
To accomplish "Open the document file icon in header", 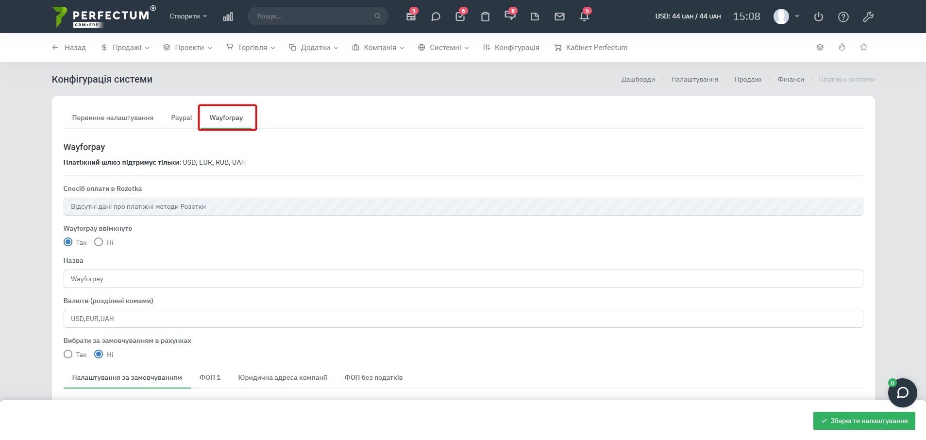I will point(535,17).
